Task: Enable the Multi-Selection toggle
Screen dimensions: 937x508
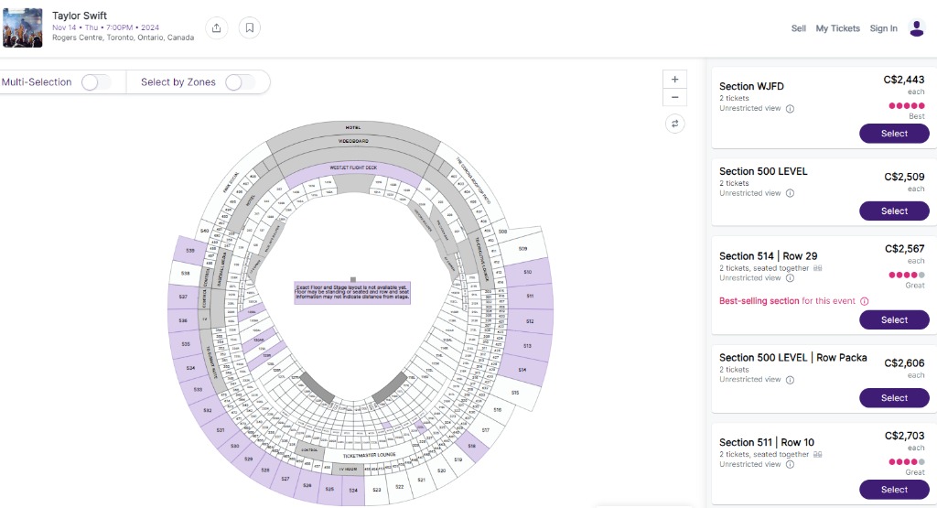Action: pyautogui.click(x=95, y=82)
